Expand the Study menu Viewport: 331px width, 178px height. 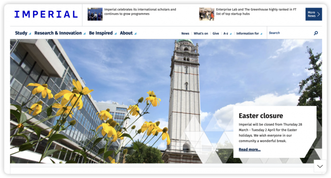pyautogui.click(x=23, y=33)
